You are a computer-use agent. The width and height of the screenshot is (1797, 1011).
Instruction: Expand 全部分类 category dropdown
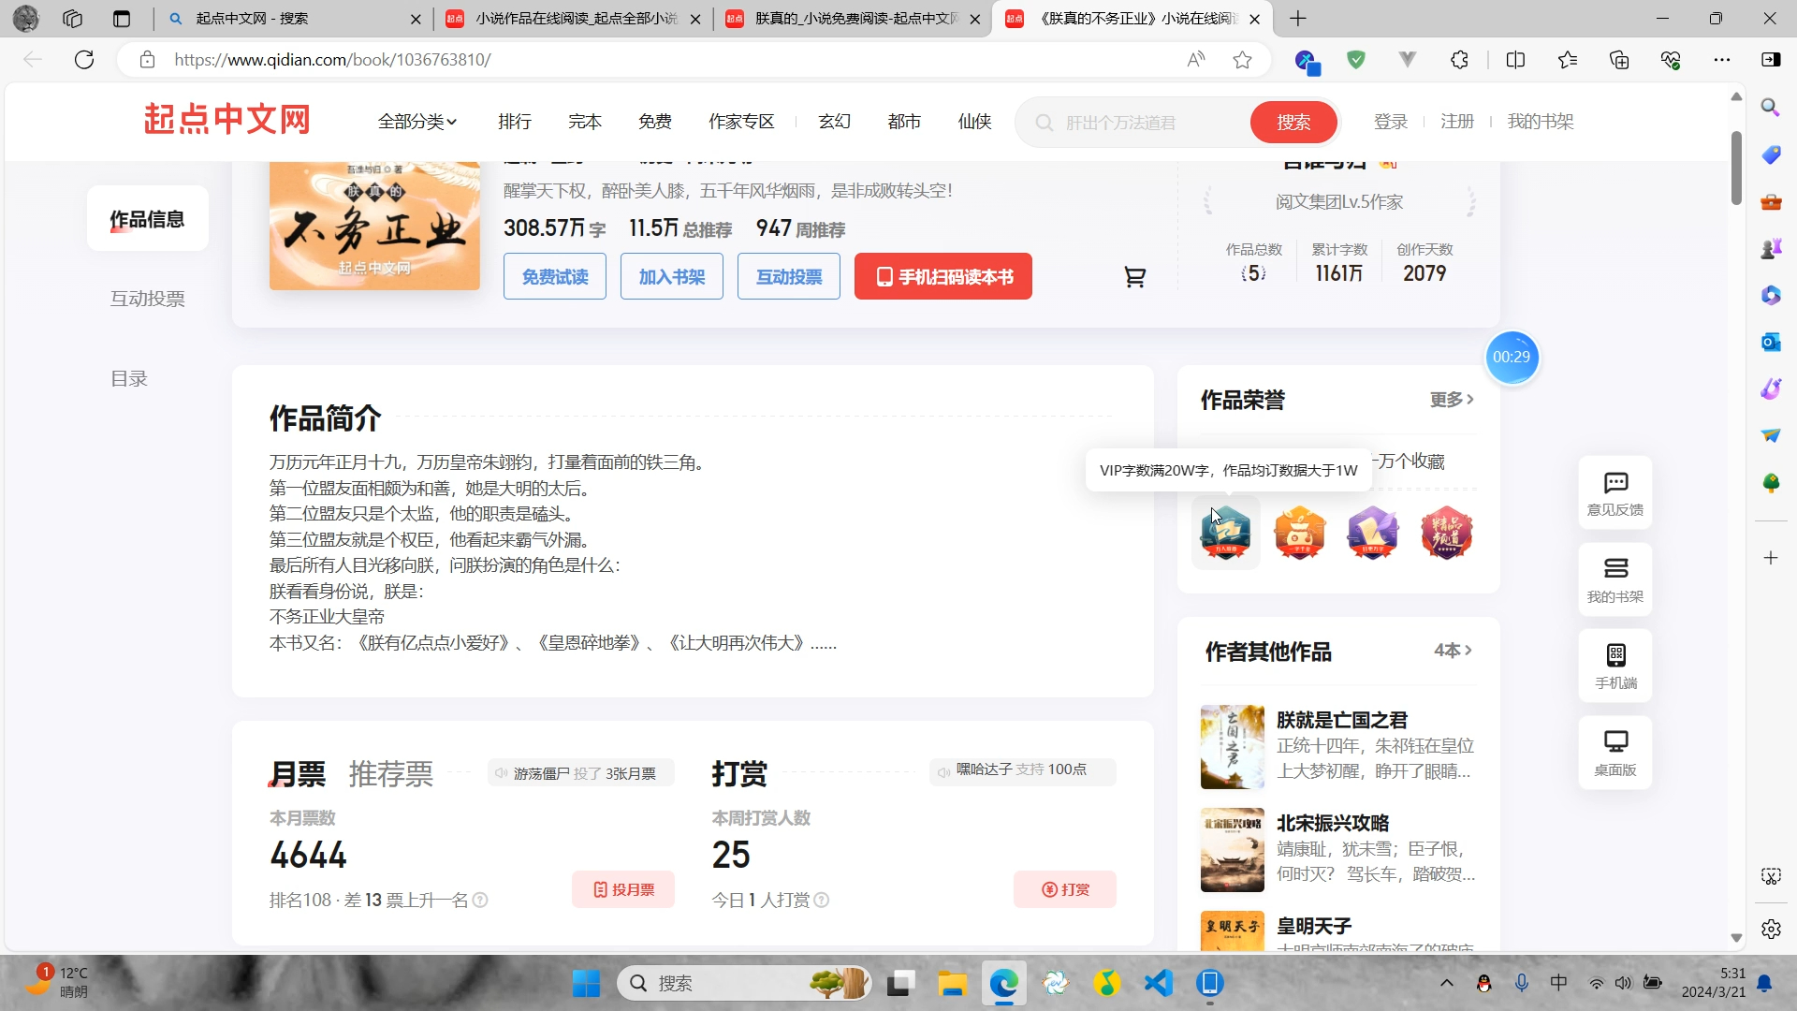tap(416, 122)
